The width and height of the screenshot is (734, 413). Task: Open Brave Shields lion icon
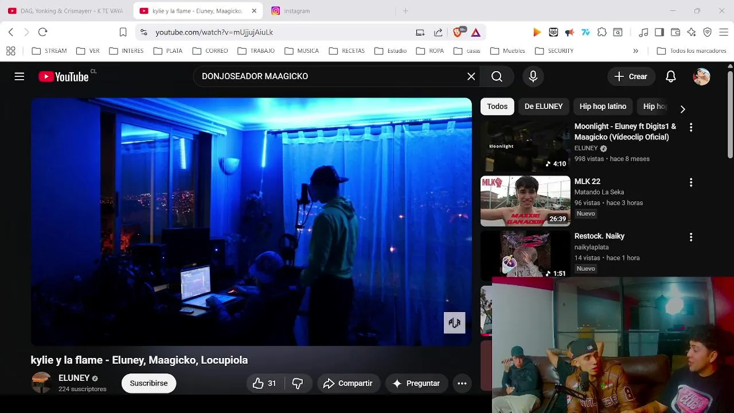[x=458, y=32]
